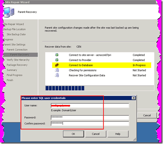163x144 pixels.
Task: Select Verify Site Hierarchy step
Action: click(x=18, y=60)
